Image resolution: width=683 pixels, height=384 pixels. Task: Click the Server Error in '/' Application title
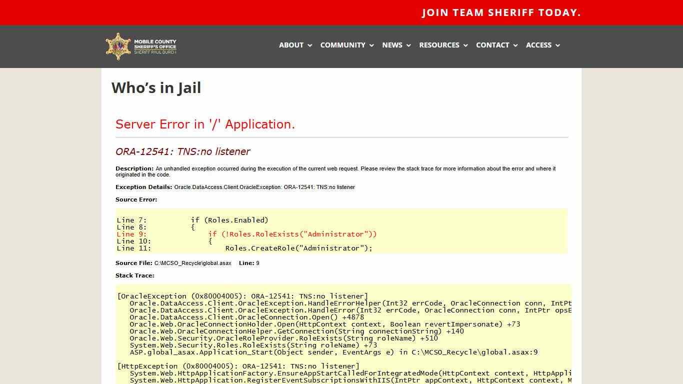(x=205, y=124)
